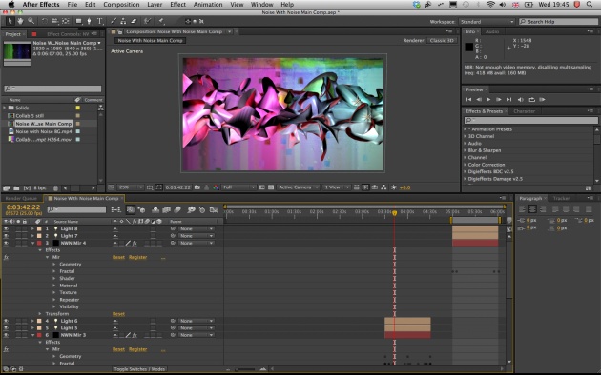
Task: Jump to last frame in Preview panel
Action: 509,99
